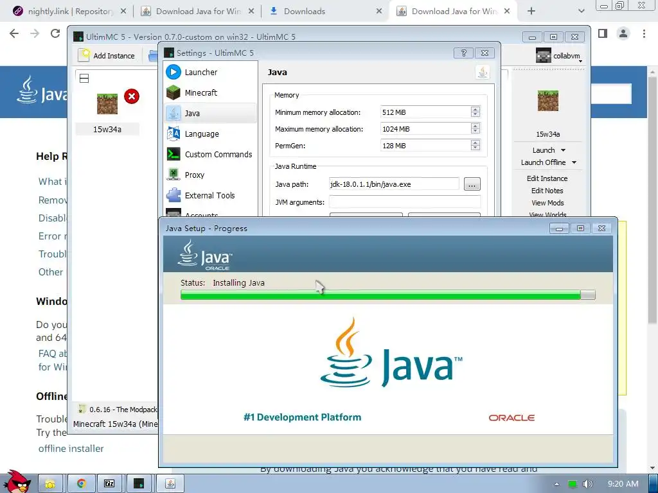Viewport: 658px width, 493px height.
Task: Open the Angry Birds start button
Action: pos(18,483)
